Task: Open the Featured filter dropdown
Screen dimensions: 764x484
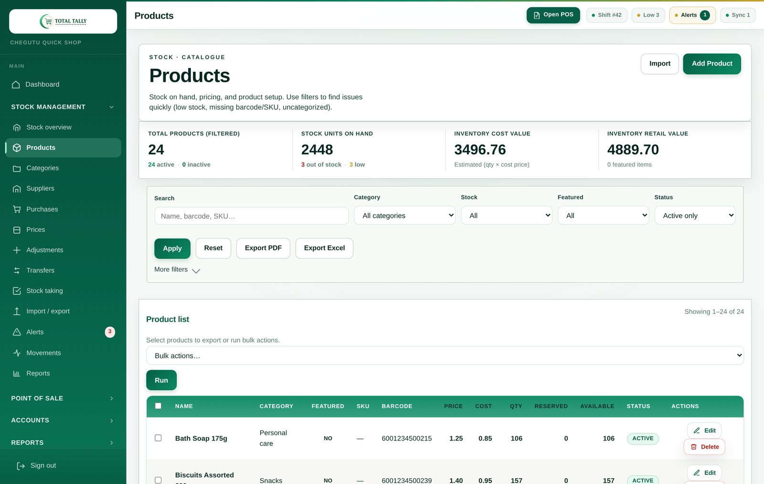Action: click(603, 215)
